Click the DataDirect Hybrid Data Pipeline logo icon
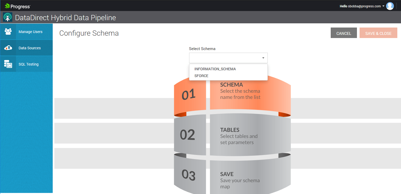Viewport: 401px width, 194px height. [8, 17]
